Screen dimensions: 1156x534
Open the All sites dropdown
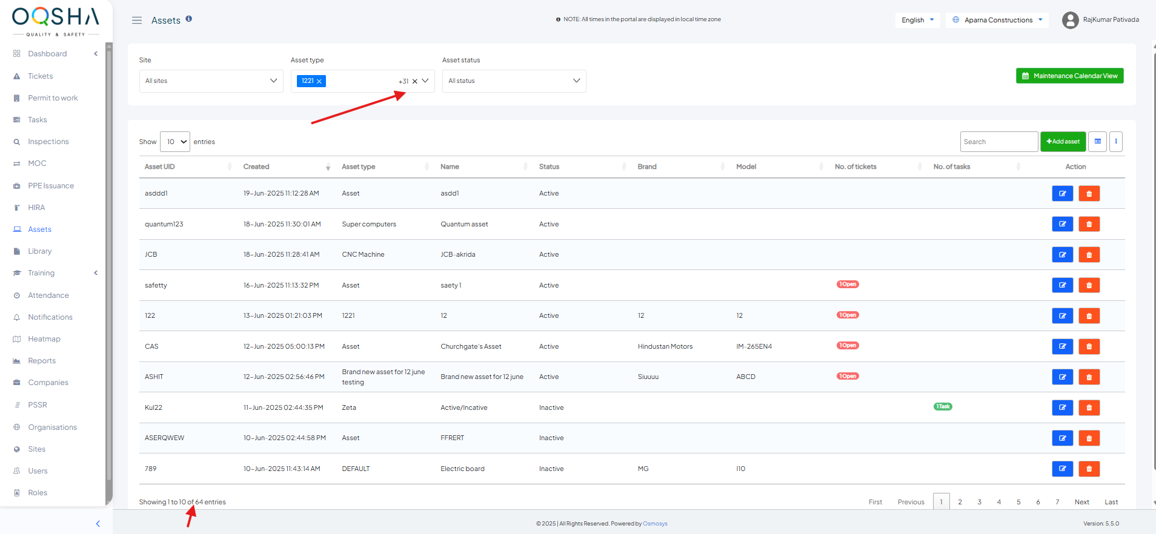(x=211, y=81)
